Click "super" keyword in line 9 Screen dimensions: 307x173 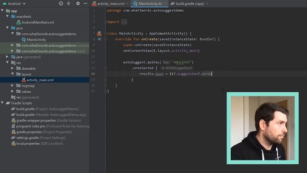click(128, 45)
